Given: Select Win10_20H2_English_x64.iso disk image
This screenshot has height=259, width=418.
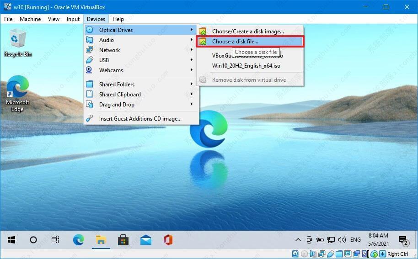Looking at the screenshot, I should pos(246,66).
